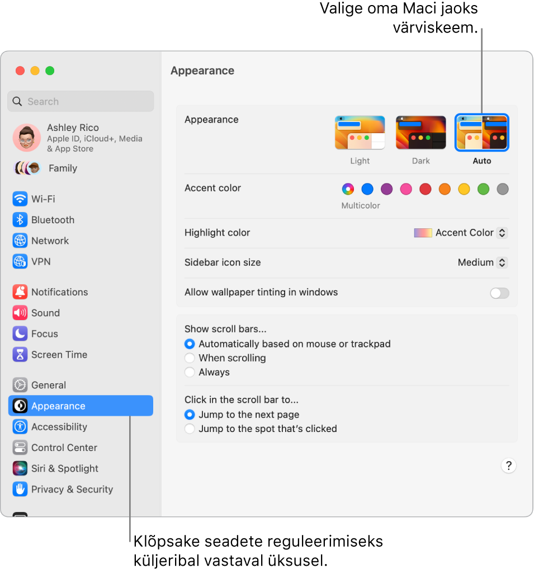Open Notifications settings
The height and width of the screenshot is (573, 534).
point(59,292)
